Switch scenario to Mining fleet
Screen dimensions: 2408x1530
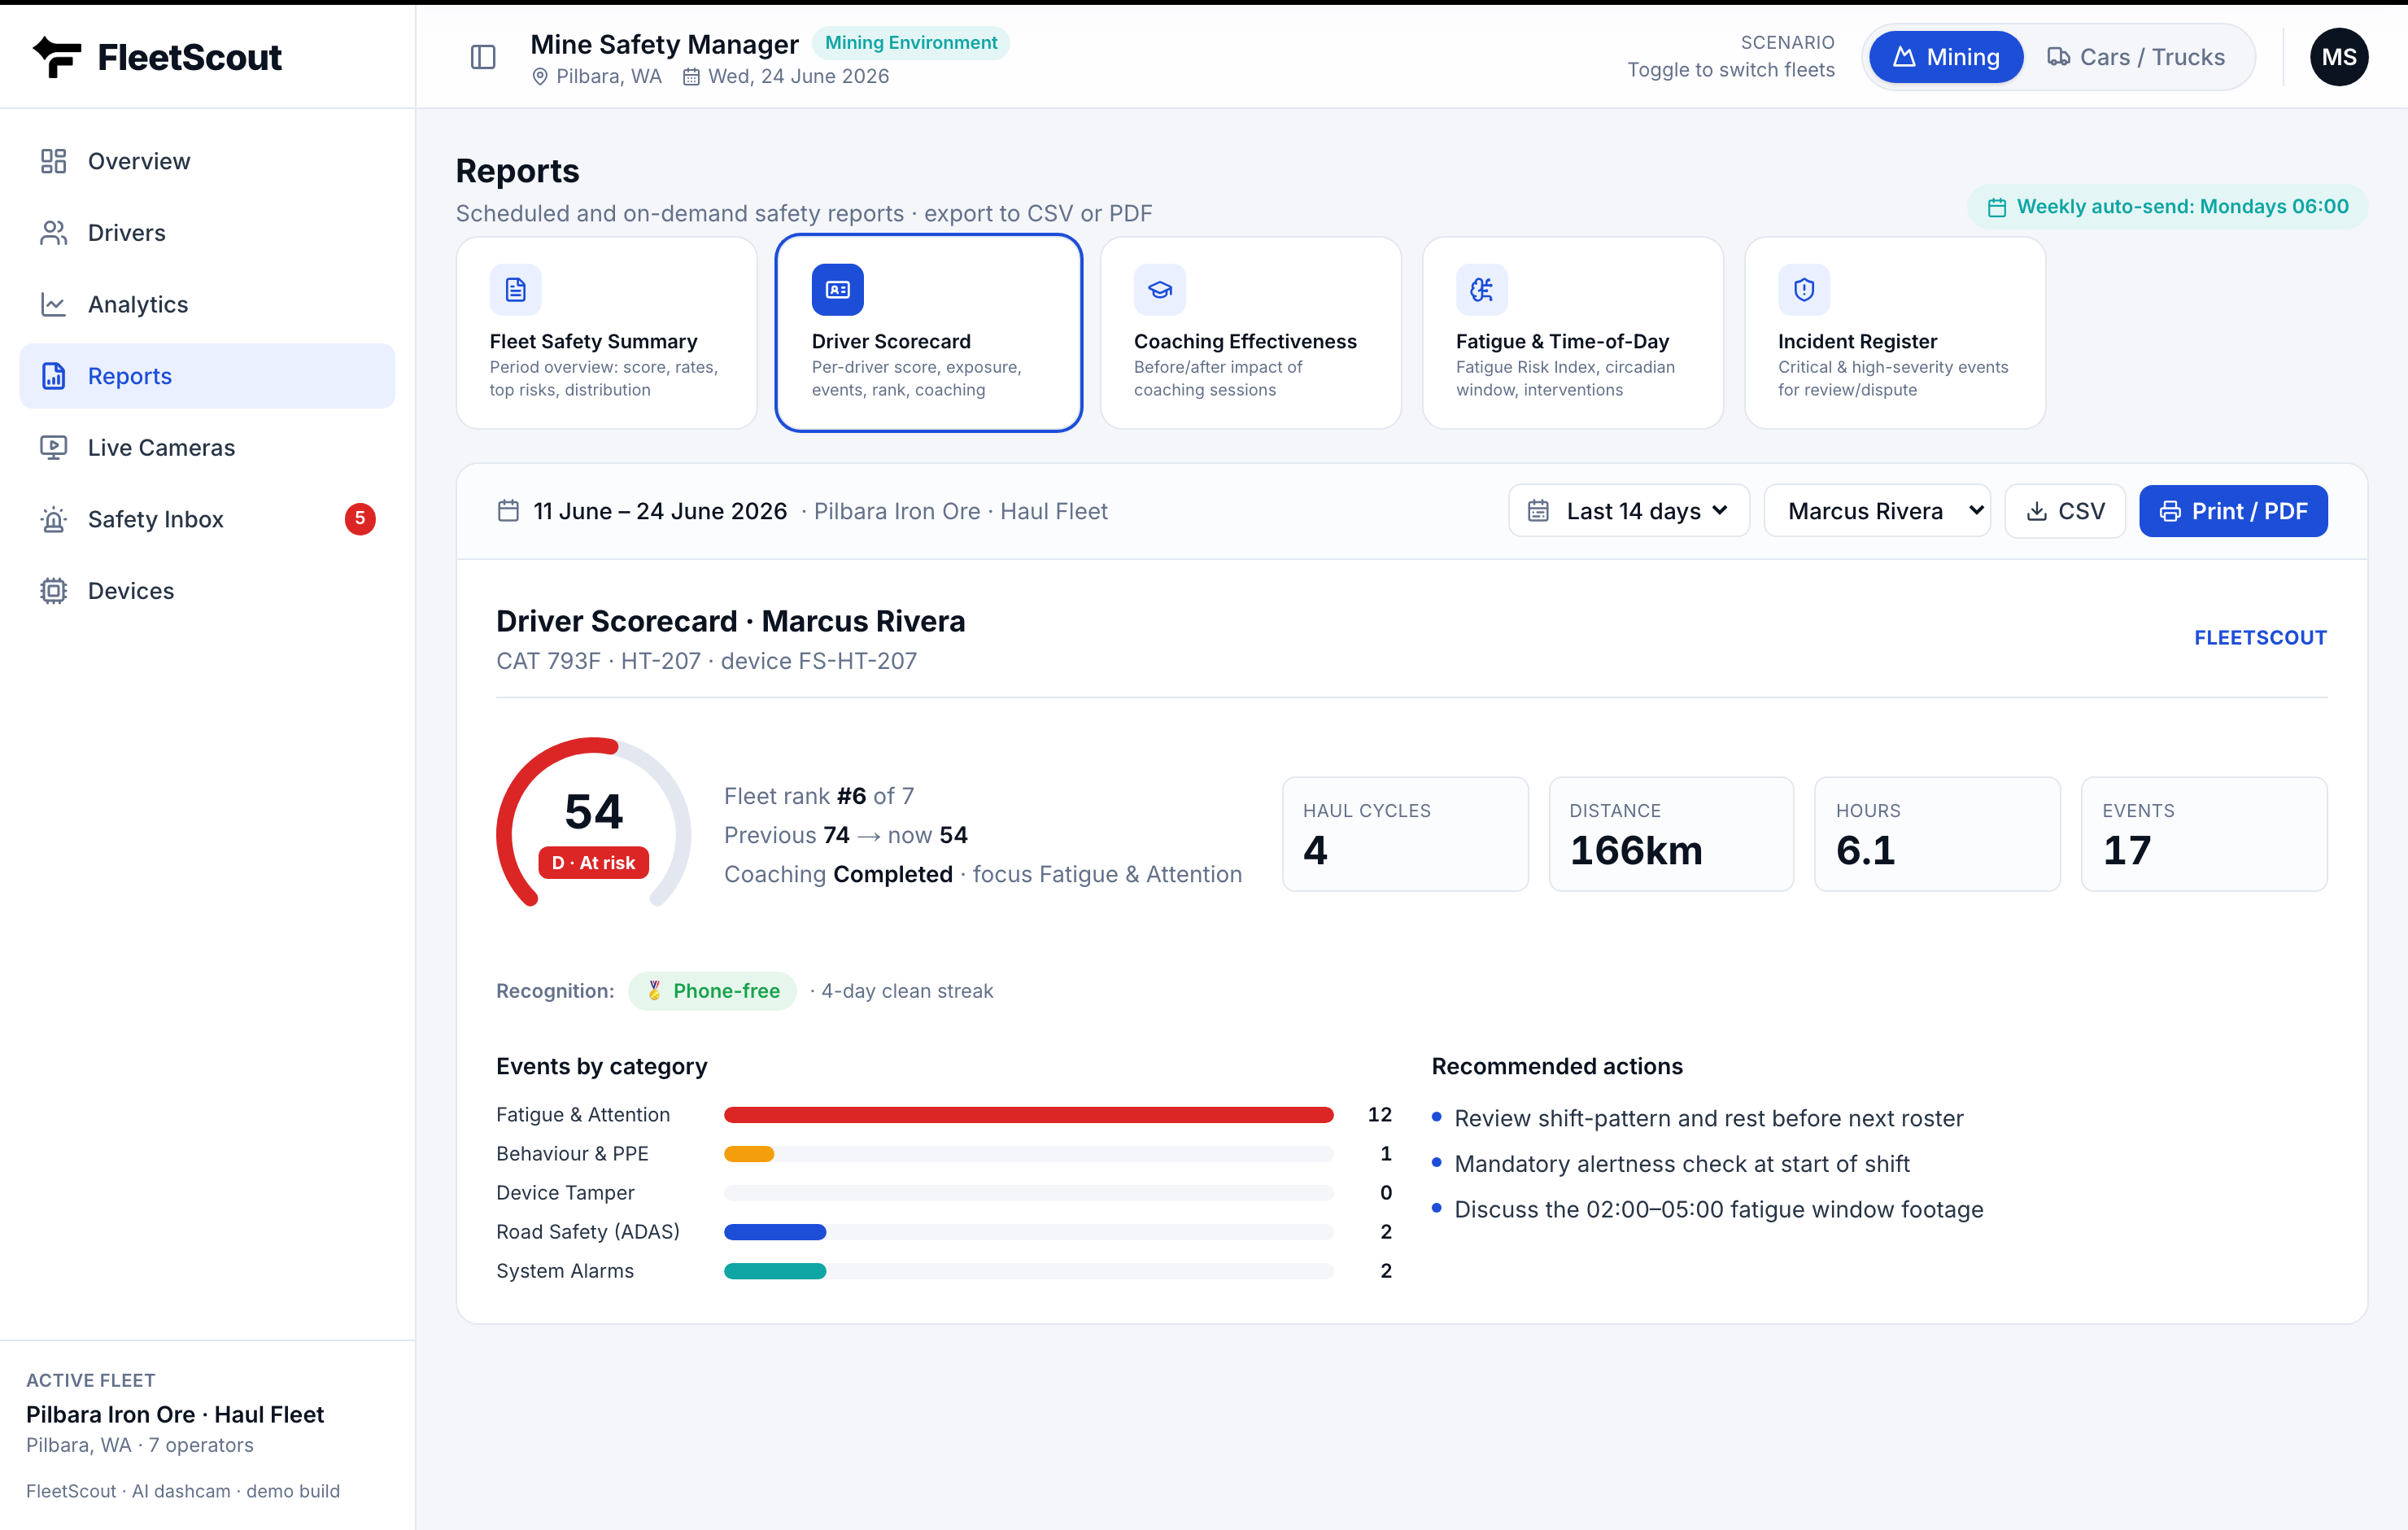point(1945,57)
